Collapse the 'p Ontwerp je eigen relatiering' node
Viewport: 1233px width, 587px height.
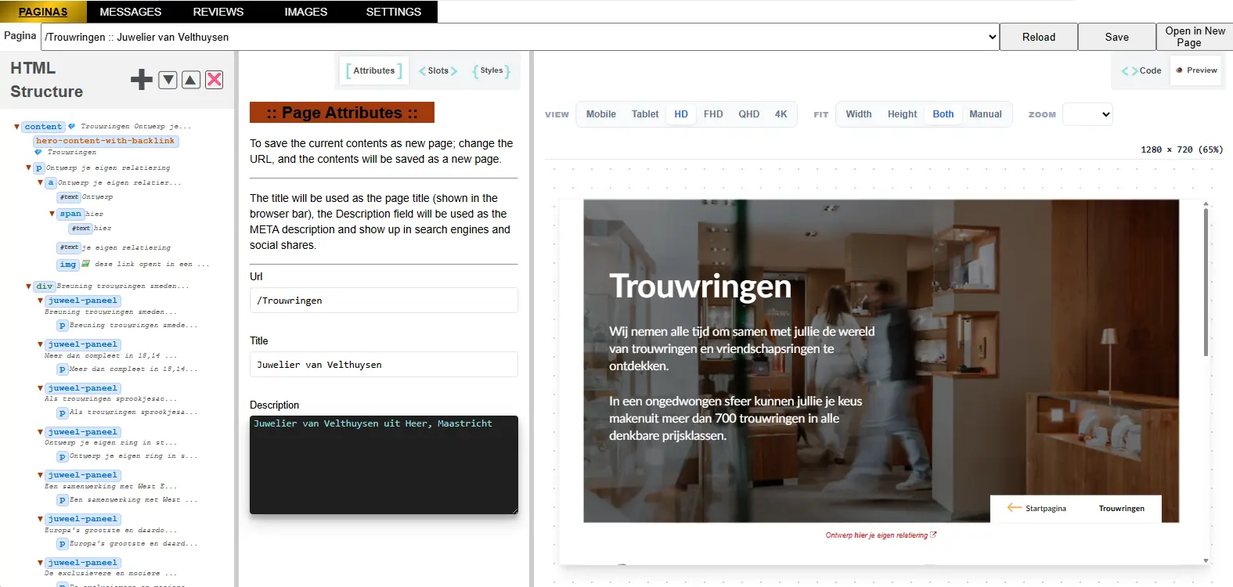pyautogui.click(x=28, y=167)
